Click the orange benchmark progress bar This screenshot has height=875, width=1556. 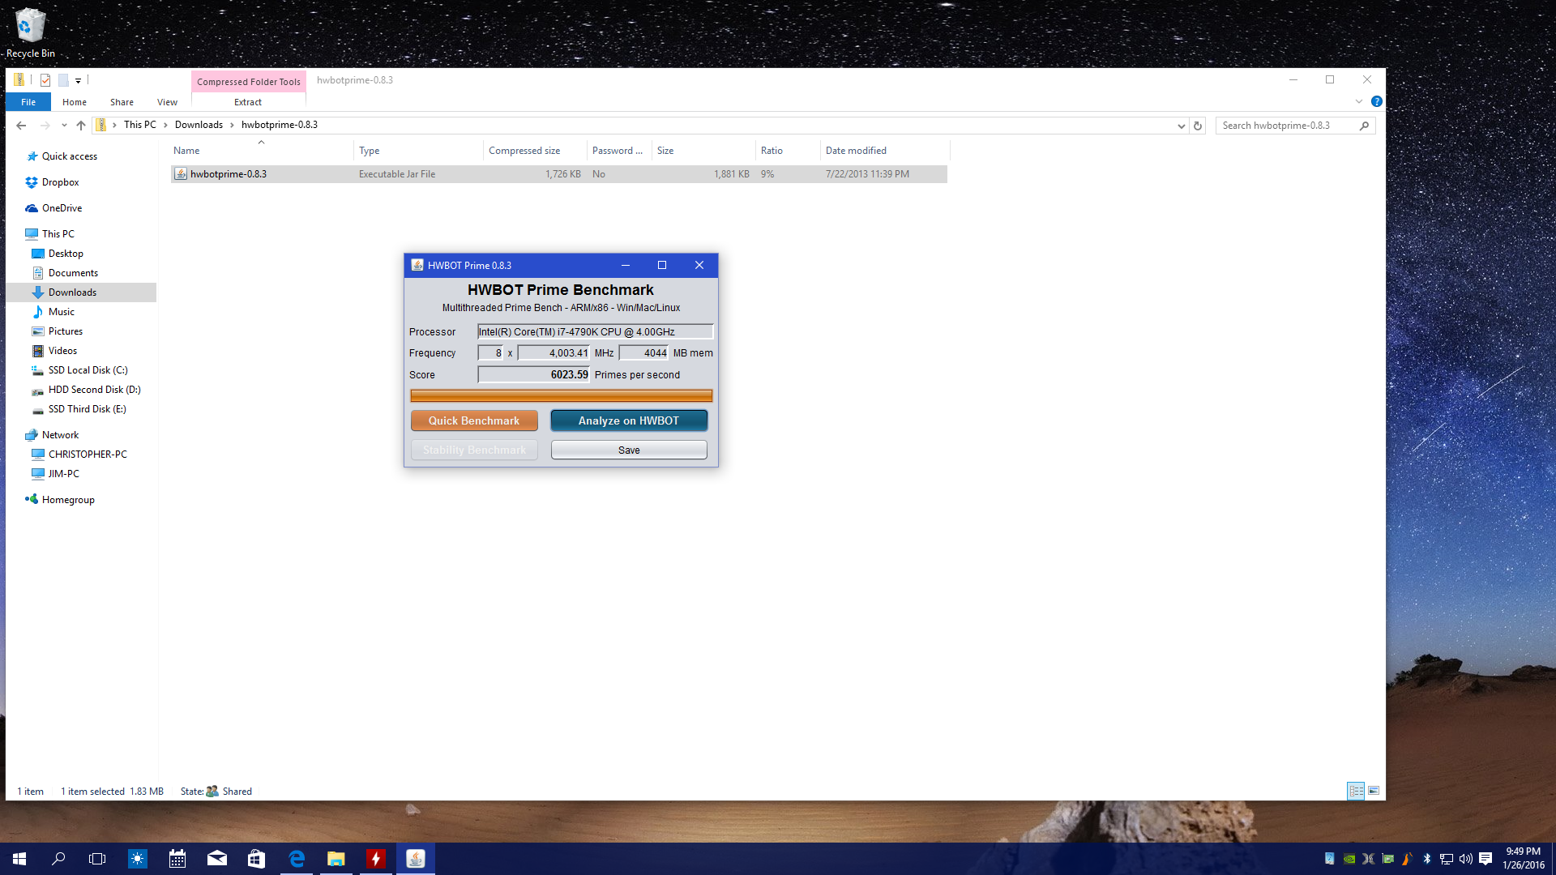(x=561, y=395)
